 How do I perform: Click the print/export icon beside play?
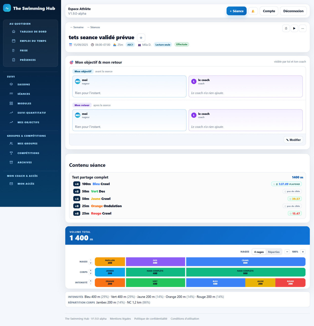coord(286,28)
